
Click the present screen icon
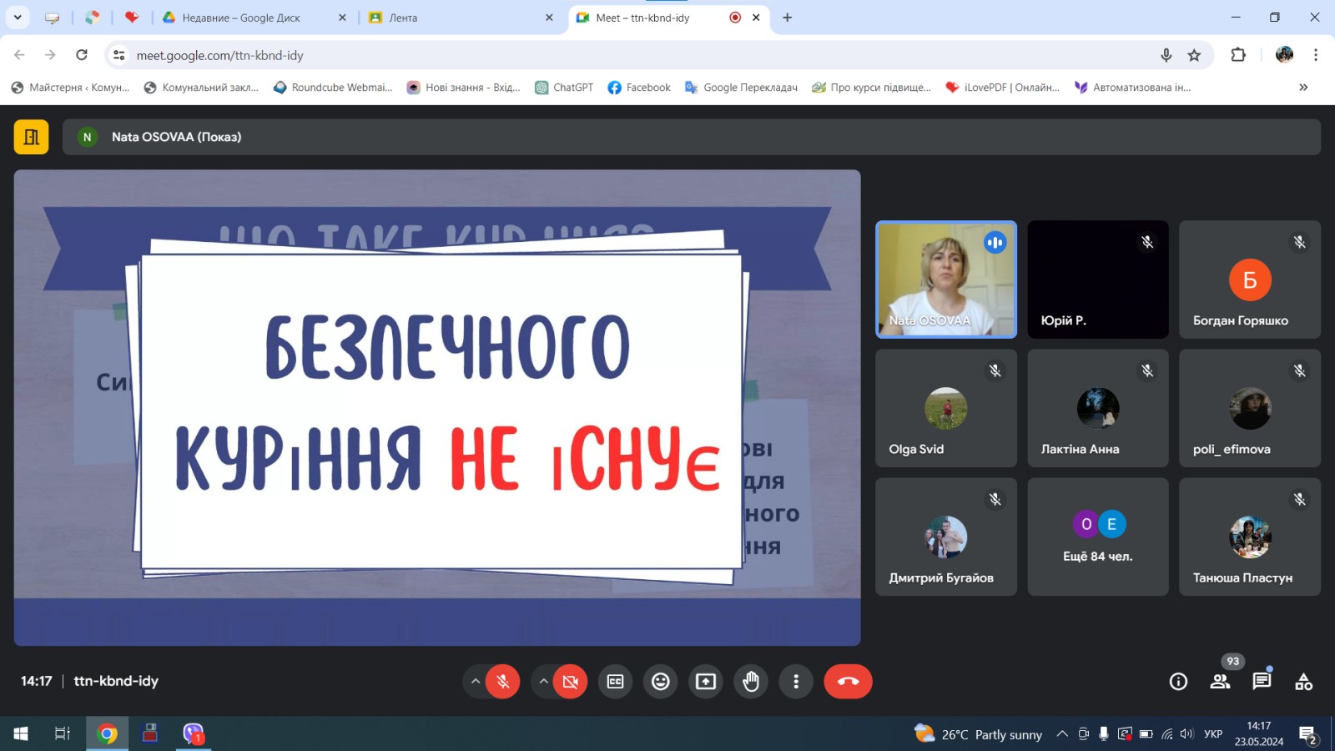706,682
